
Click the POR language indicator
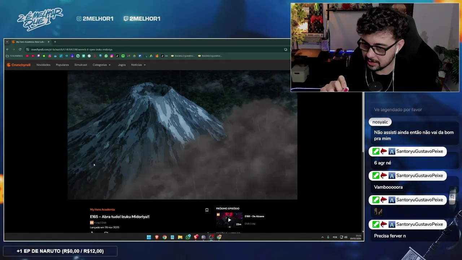point(335,237)
